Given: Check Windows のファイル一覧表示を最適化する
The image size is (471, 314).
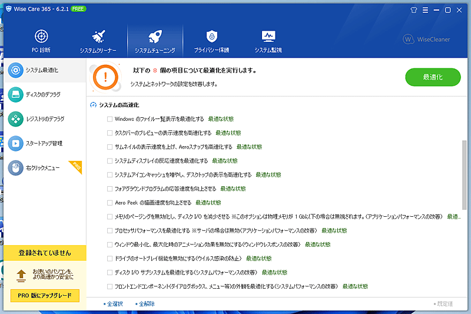Looking at the screenshot, I should (110, 119).
